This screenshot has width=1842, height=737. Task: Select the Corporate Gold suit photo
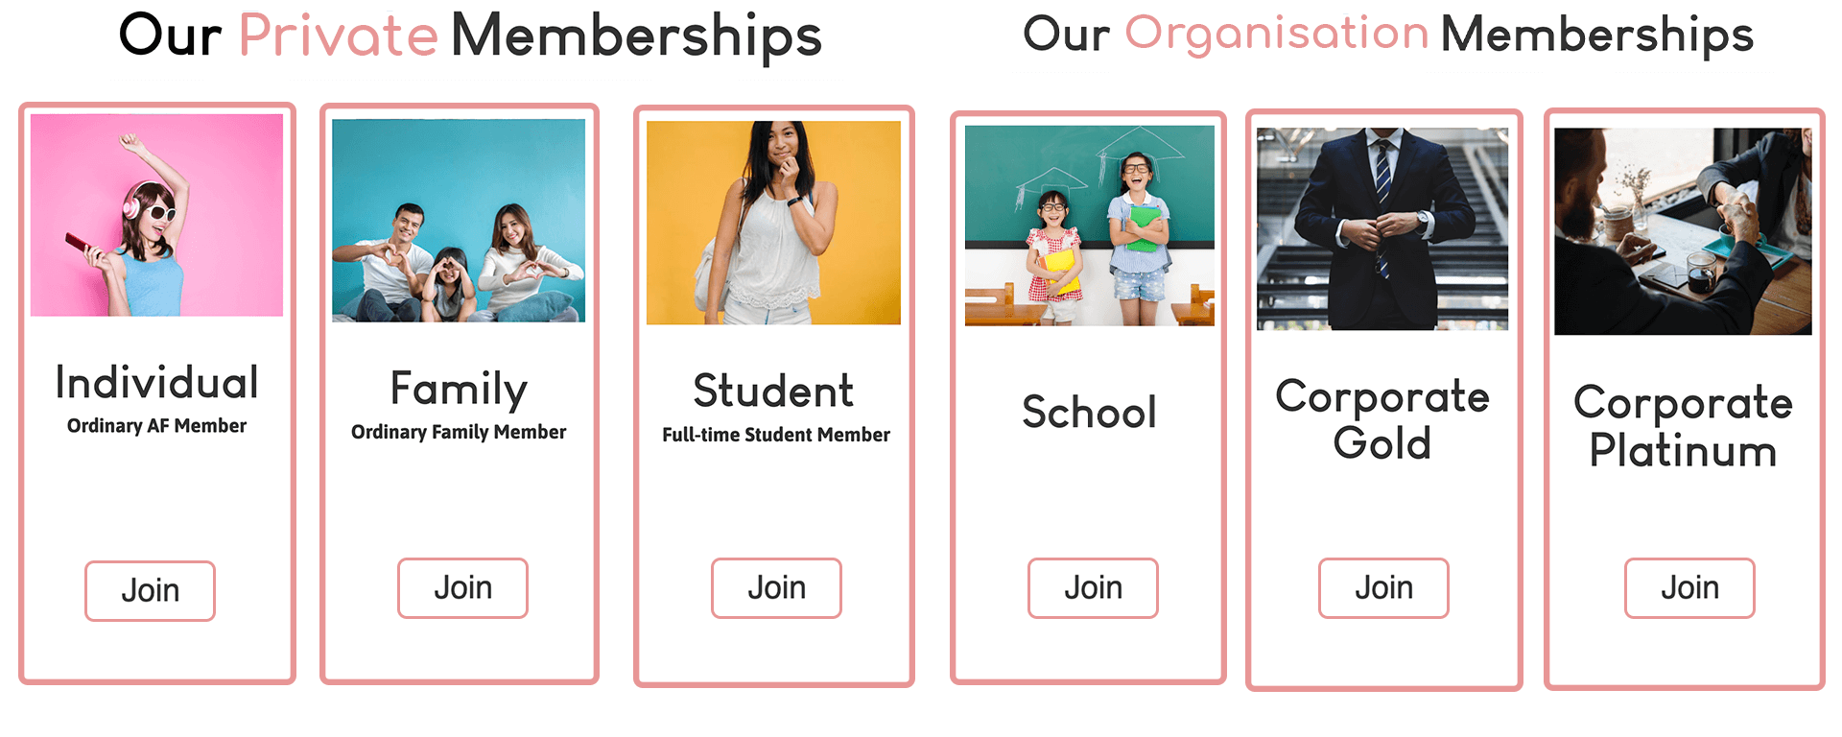1382,229
